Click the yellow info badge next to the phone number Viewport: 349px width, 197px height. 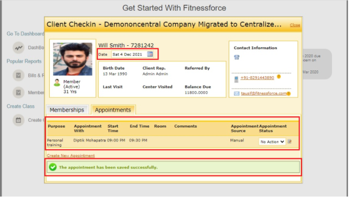278,77
